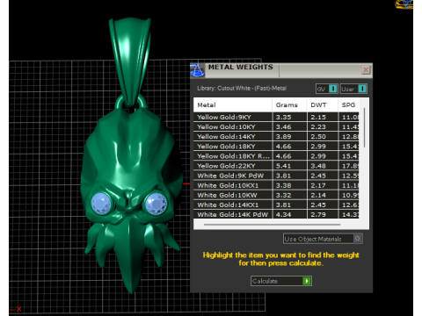The height and width of the screenshot is (316, 422).
Task: Click the metal list vertical scrollbar
Action: point(365,127)
